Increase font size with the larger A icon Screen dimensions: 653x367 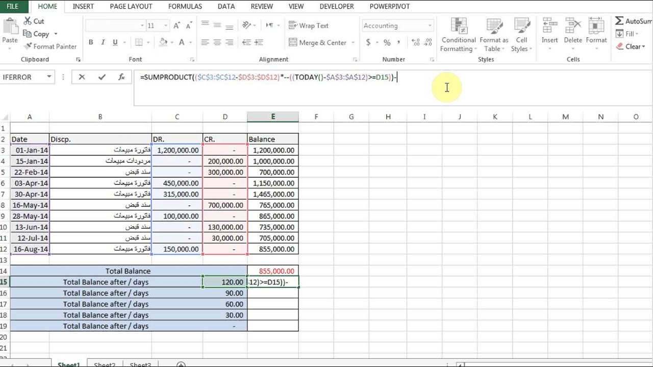(177, 25)
